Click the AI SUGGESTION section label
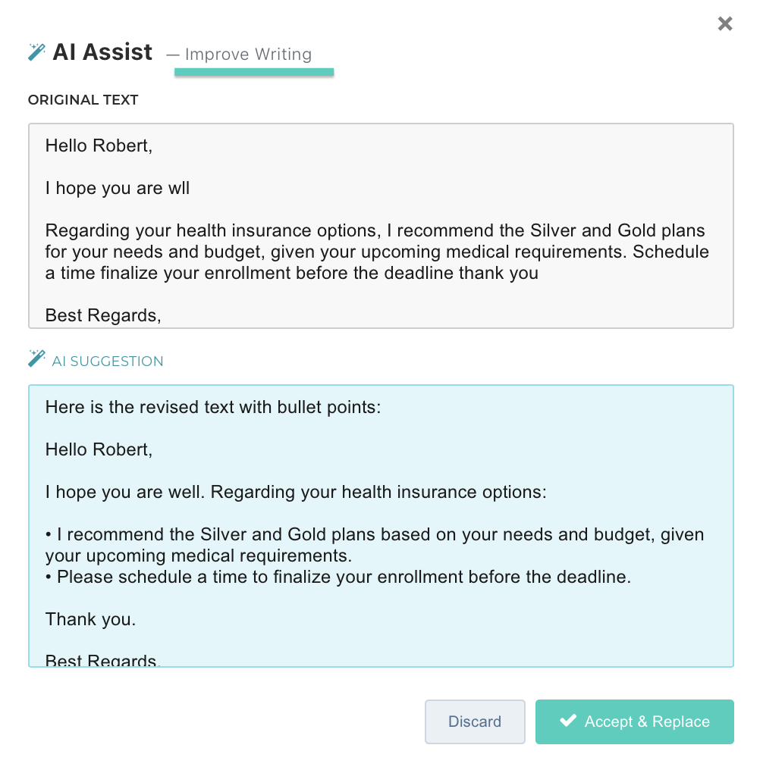The width and height of the screenshot is (763, 770). pos(108,362)
